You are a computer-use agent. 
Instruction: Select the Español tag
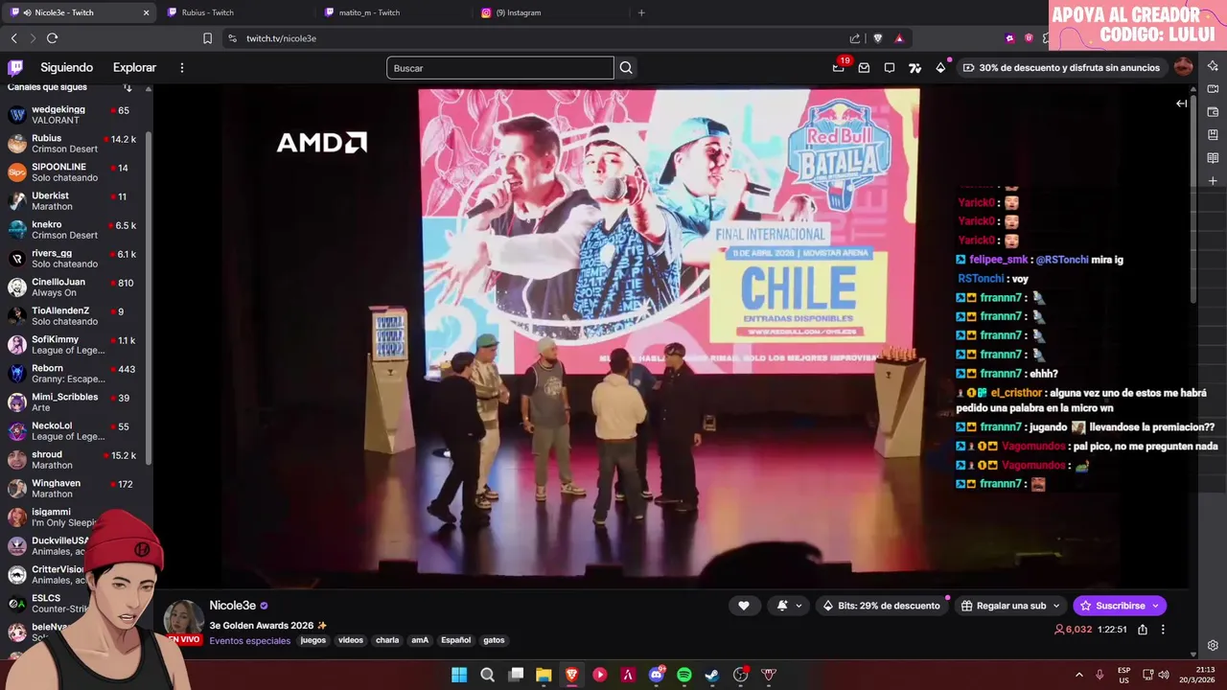click(455, 640)
